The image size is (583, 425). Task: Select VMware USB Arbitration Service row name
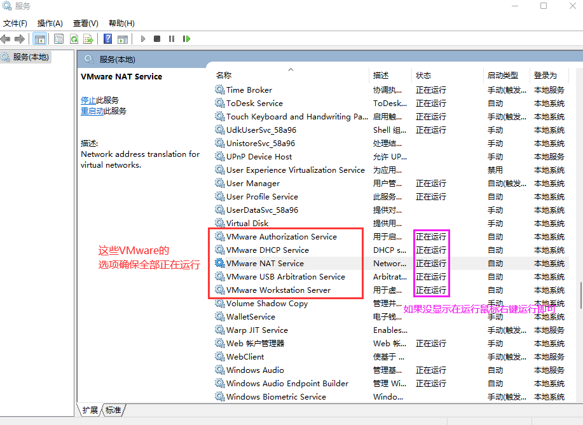click(285, 276)
